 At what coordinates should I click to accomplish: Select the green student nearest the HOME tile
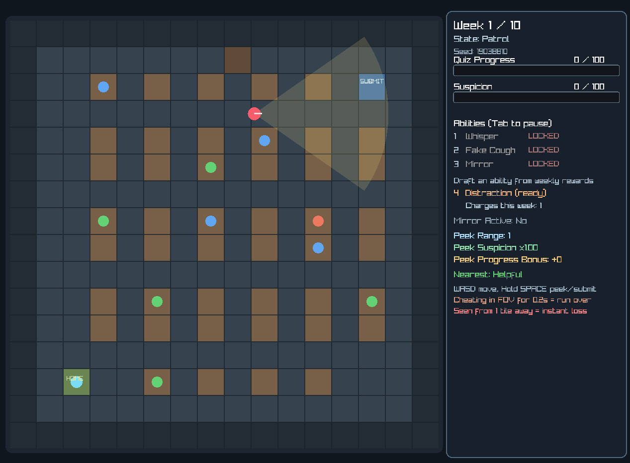coord(157,382)
